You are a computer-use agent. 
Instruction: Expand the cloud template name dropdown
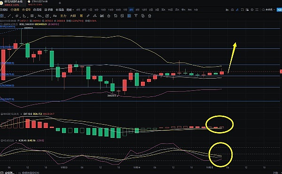tap(268, 10)
